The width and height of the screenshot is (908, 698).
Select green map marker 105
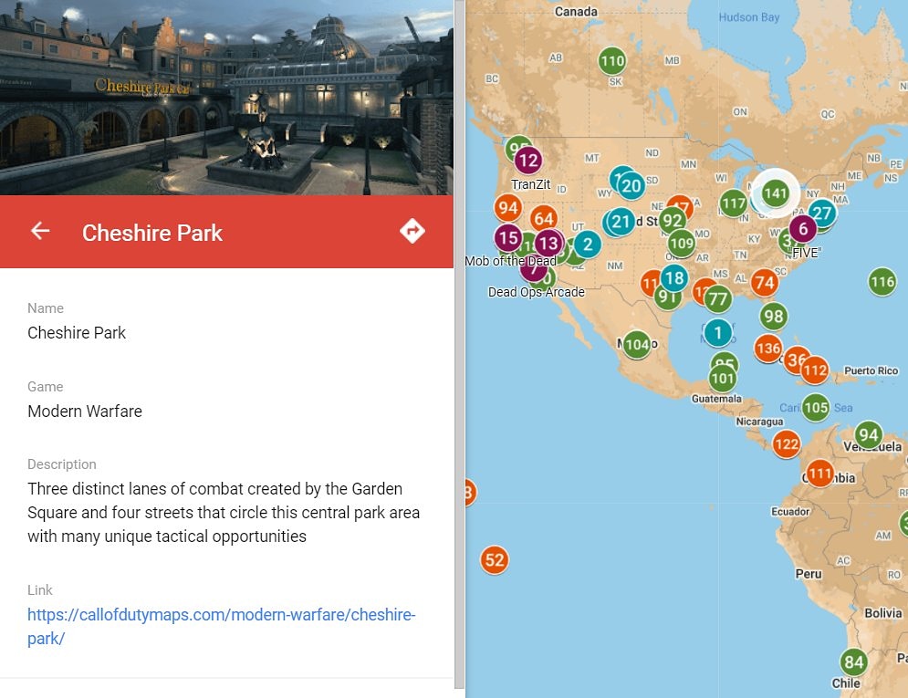pyautogui.click(x=816, y=408)
